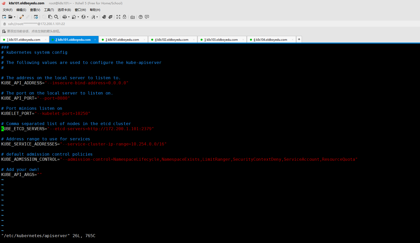
Task: Open the Open Session dropdown arrow
Action: (15, 17)
